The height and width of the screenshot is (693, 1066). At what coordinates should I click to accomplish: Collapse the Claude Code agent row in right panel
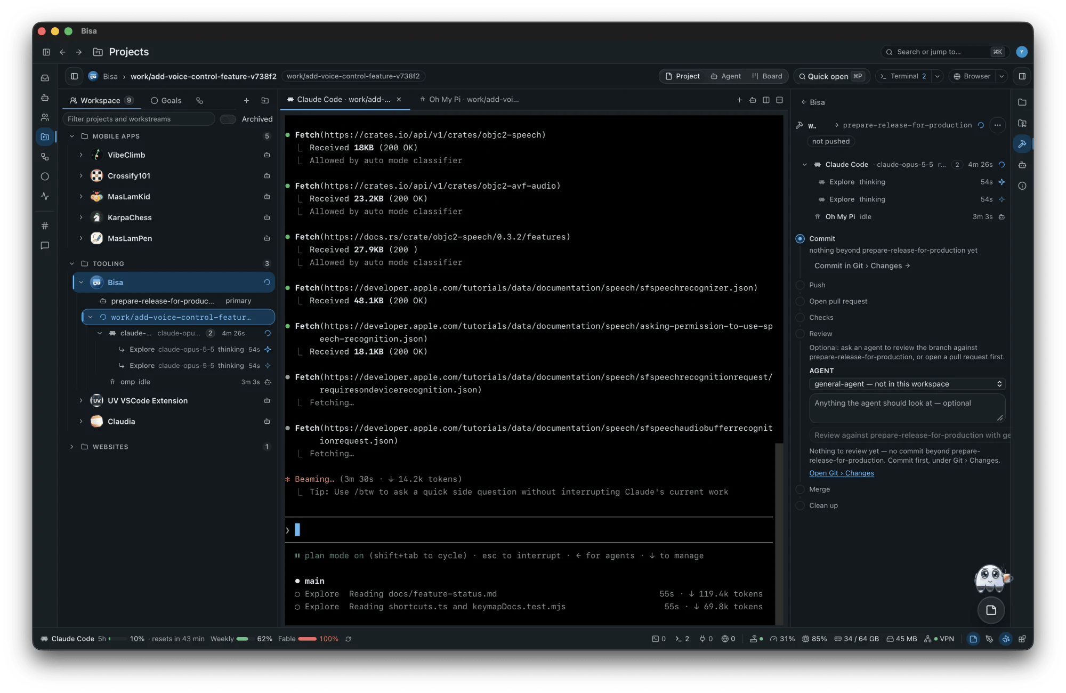click(x=804, y=165)
